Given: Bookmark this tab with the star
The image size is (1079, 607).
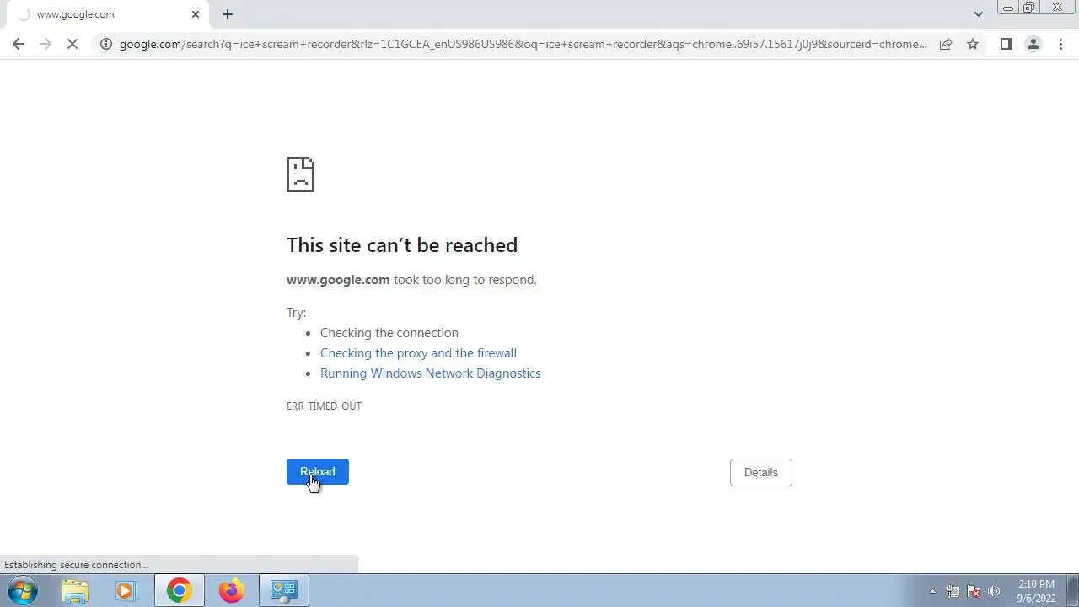Looking at the screenshot, I should tap(973, 44).
